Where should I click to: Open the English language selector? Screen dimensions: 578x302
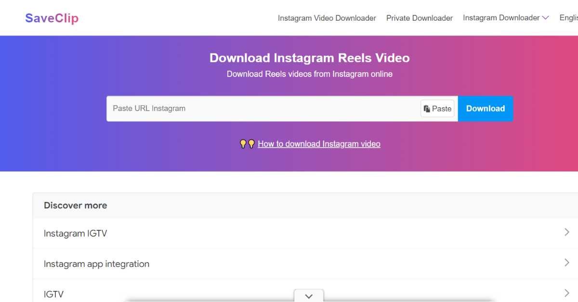pos(568,18)
